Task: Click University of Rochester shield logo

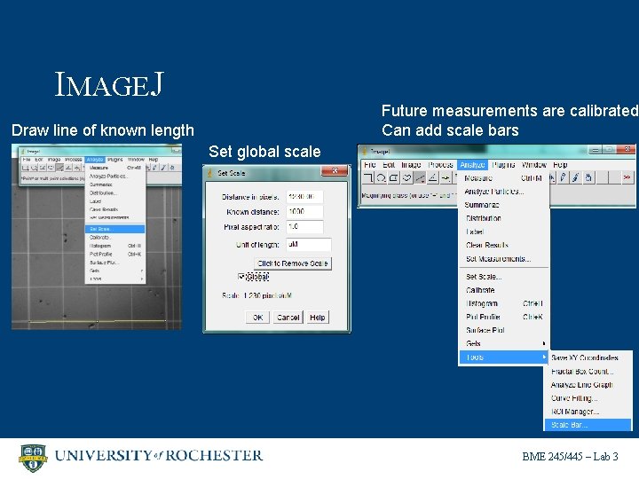Action: point(33,458)
